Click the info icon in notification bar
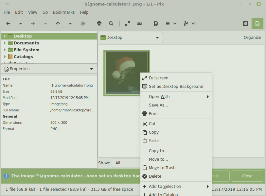 coord(6,176)
